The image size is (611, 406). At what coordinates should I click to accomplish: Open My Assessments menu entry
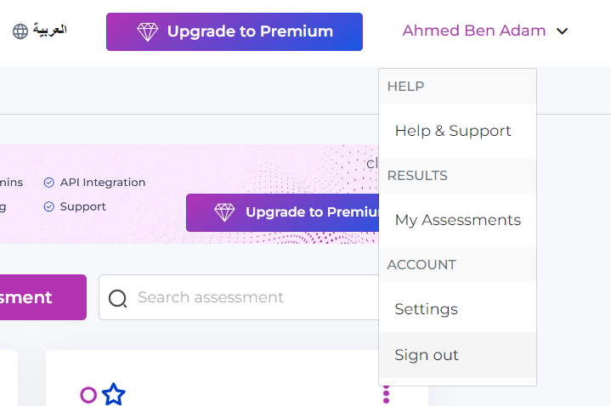pyautogui.click(x=457, y=220)
